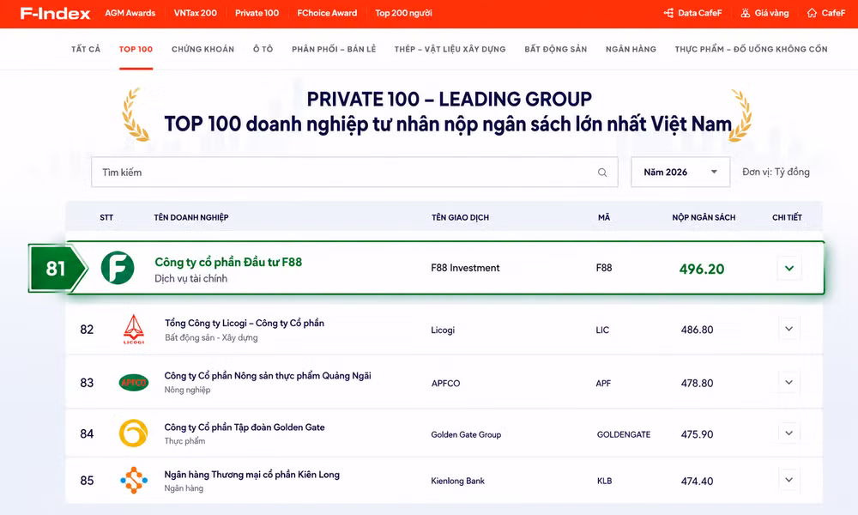Select the CHỨNG KHOÁN tab

[x=203, y=49]
